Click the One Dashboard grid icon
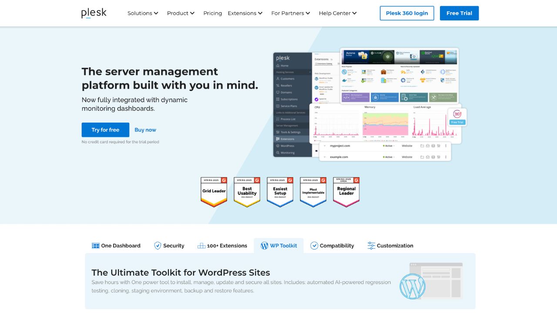 coord(96,246)
